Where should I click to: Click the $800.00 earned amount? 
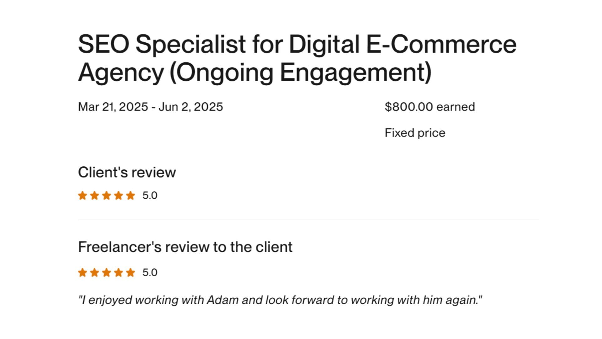click(430, 107)
